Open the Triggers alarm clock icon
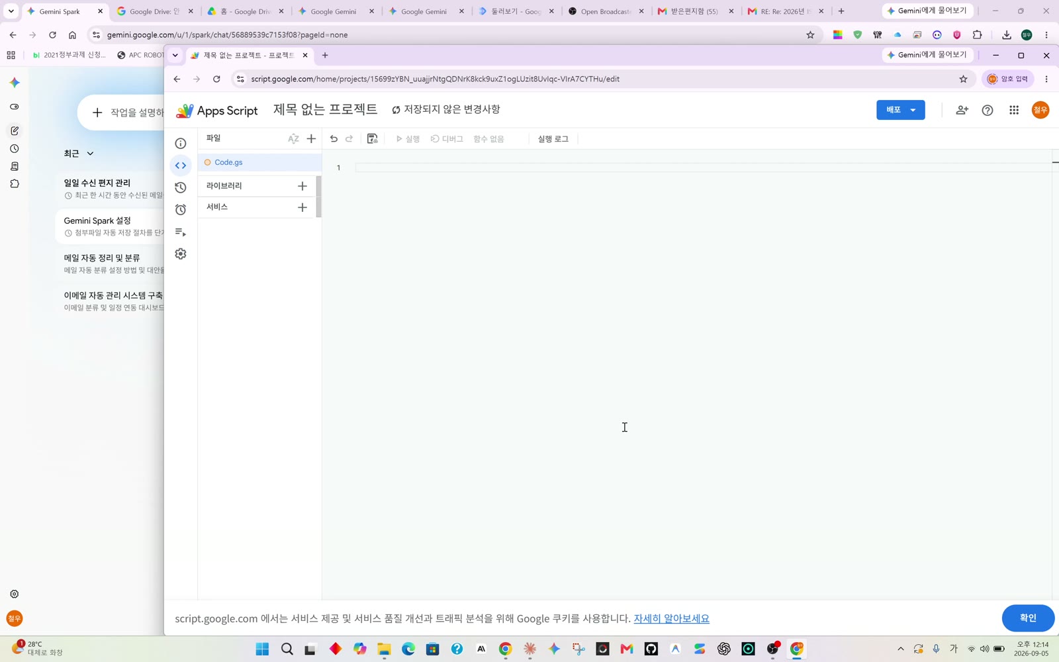Viewport: 1059px width, 662px height. point(181,210)
